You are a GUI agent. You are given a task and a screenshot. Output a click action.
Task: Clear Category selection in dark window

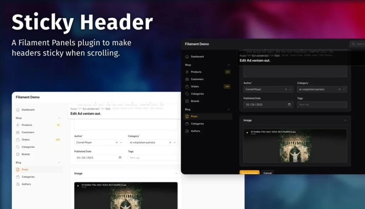click(x=339, y=89)
